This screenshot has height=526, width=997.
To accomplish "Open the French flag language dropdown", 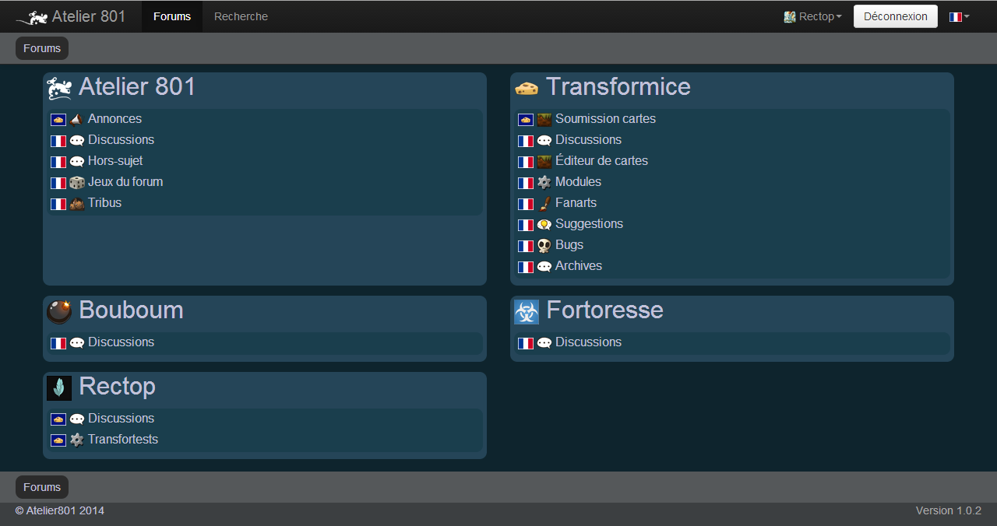I will point(959,16).
